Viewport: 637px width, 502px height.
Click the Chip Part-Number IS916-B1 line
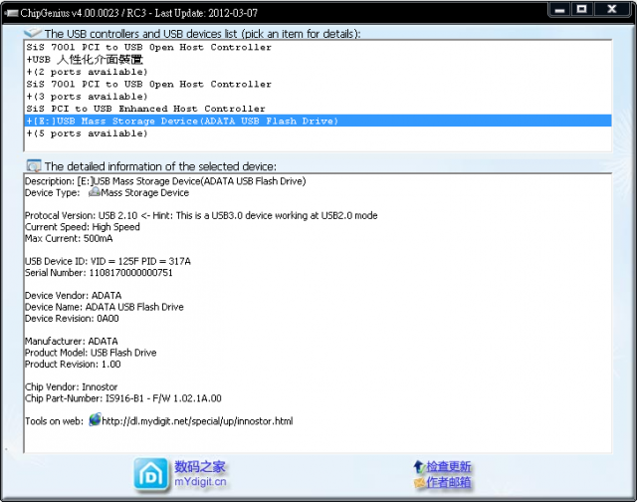(x=123, y=398)
